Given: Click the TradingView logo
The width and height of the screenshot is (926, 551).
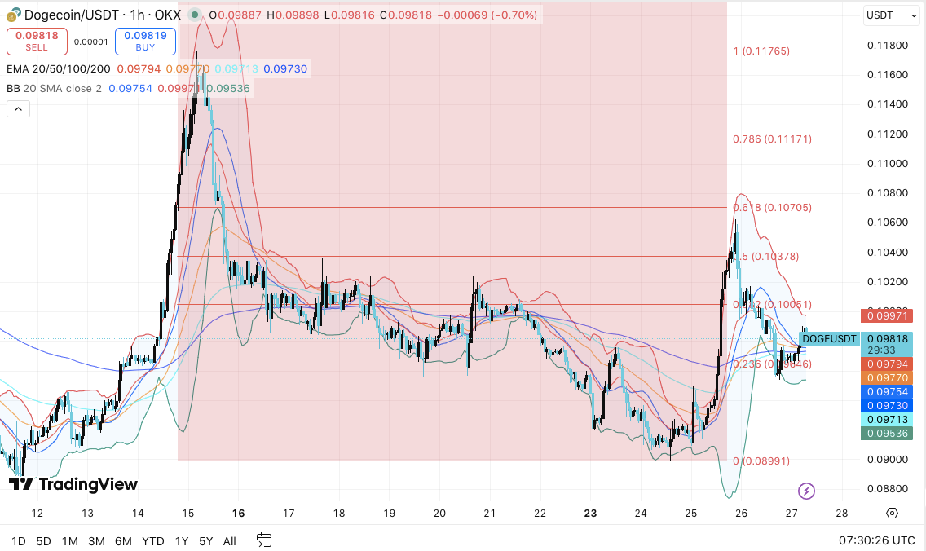Looking at the screenshot, I should pyautogui.click(x=73, y=484).
